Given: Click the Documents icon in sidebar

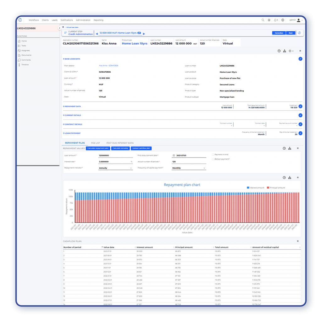Looking at the screenshot, I should click(19, 55).
